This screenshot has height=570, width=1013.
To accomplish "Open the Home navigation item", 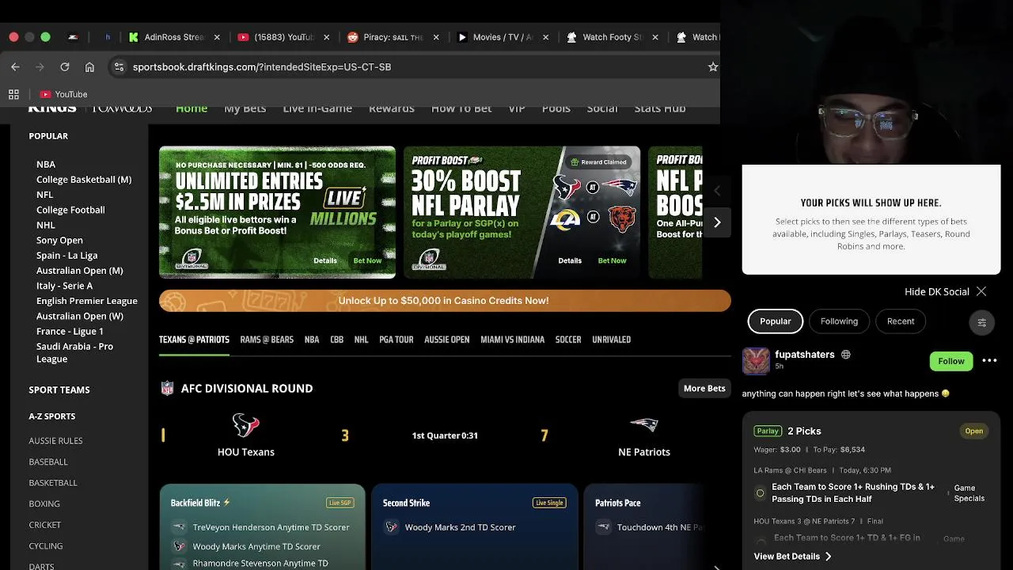I will [192, 108].
